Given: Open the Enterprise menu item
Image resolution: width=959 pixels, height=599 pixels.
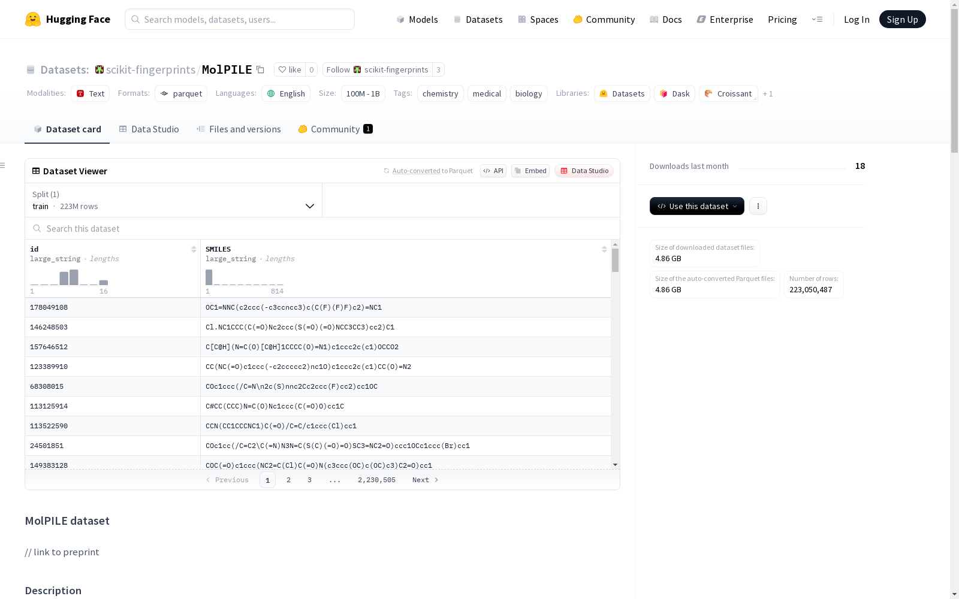Looking at the screenshot, I should click(725, 19).
